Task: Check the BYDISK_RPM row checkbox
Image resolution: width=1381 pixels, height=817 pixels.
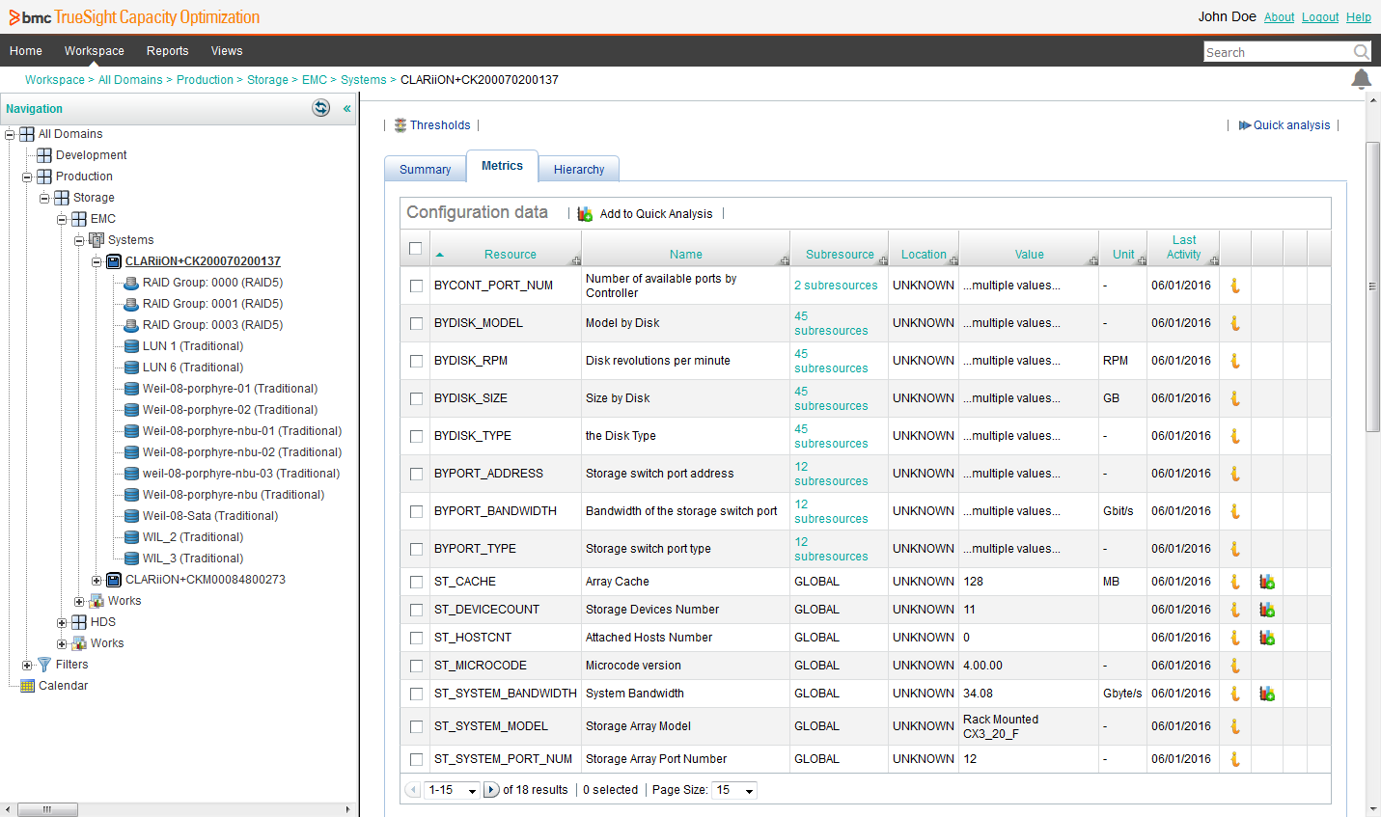Action: (416, 361)
